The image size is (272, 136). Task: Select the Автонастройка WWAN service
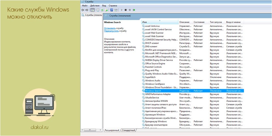(193, 101)
